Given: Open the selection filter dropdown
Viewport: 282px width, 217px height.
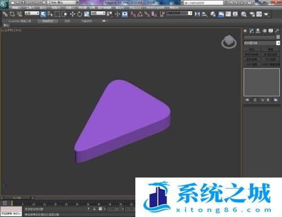Looking at the screenshot, I should [32, 14].
